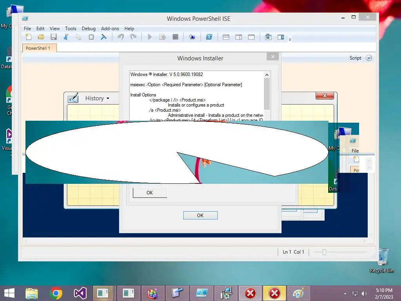
Task: Save the script using the floppy icon
Action: coord(53,37)
